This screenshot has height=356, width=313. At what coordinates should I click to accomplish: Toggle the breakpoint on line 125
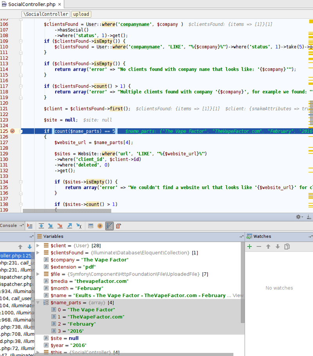click(12, 131)
